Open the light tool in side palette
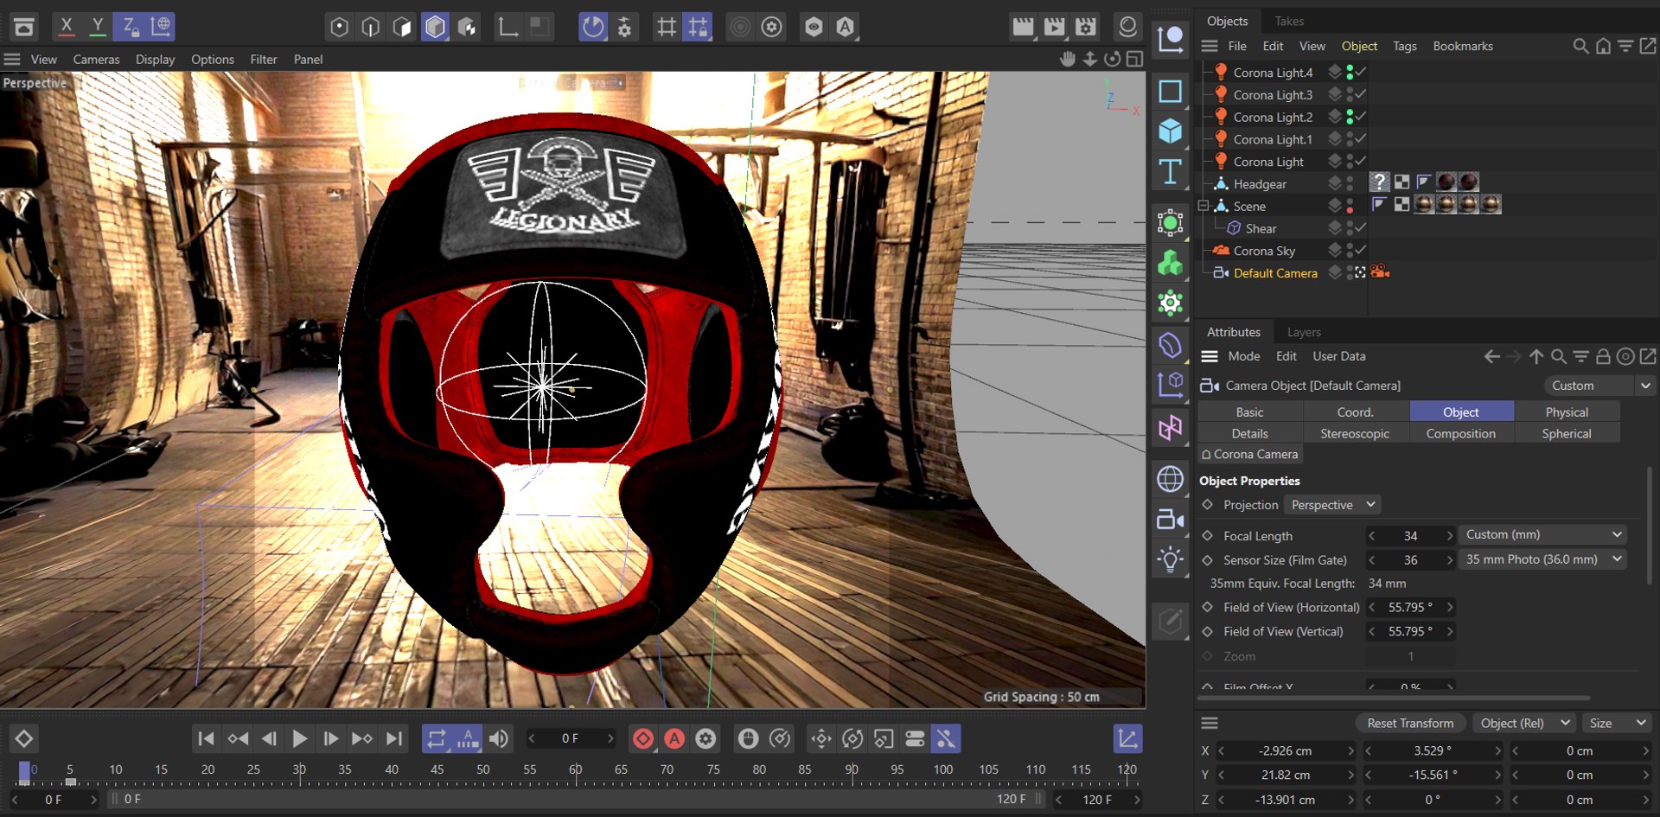 click(x=1170, y=559)
